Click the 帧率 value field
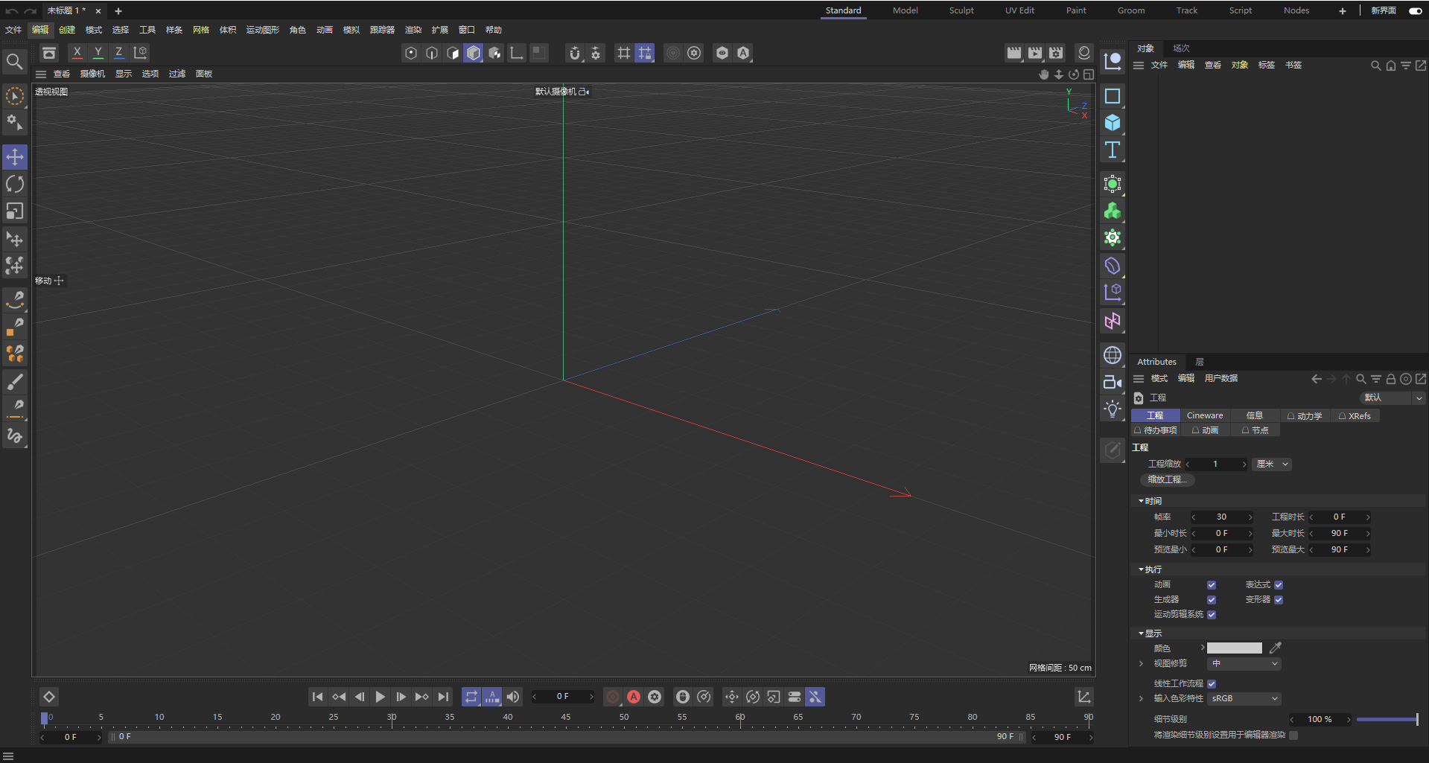 click(x=1222, y=517)
